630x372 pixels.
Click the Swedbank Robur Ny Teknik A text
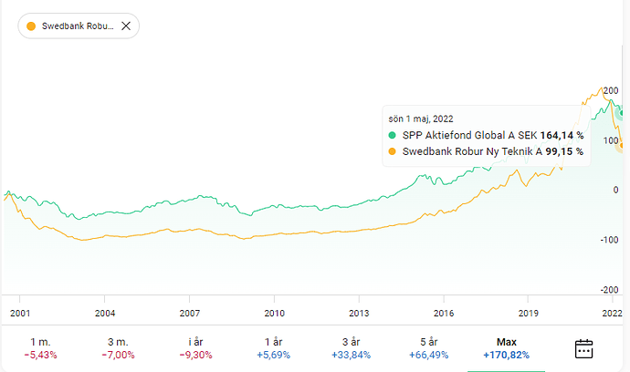click(473, 151)
